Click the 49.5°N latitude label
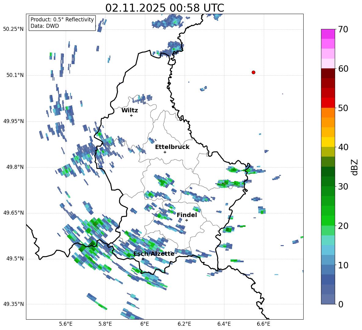The image size is (362, 330). [x=15, y=259]
